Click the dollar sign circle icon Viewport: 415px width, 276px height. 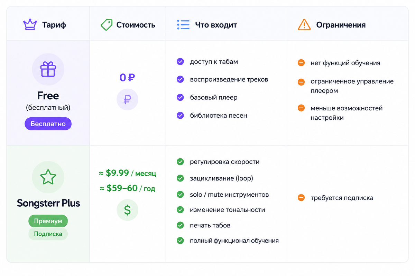point(127,210)
